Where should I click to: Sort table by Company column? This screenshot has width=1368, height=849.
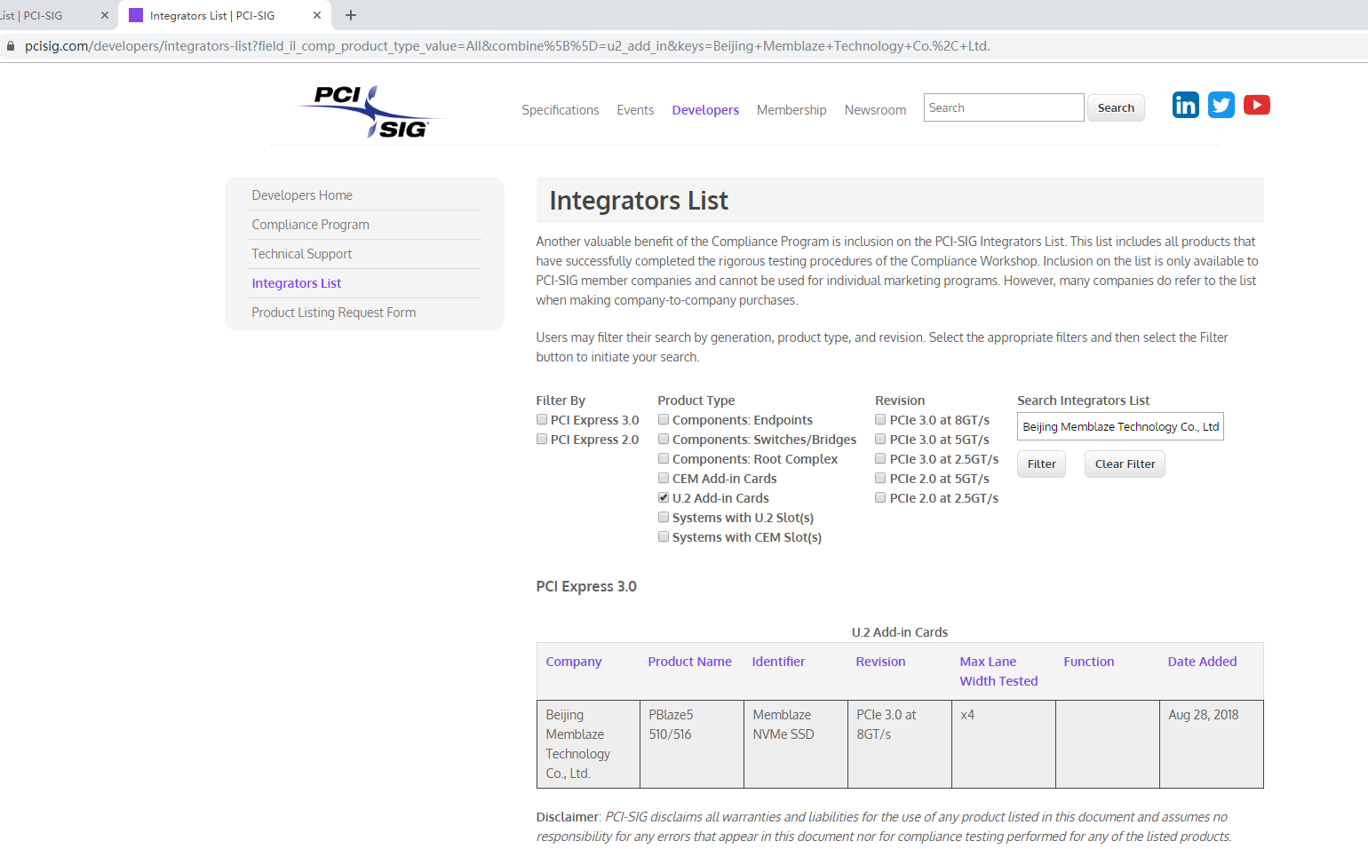573,662
